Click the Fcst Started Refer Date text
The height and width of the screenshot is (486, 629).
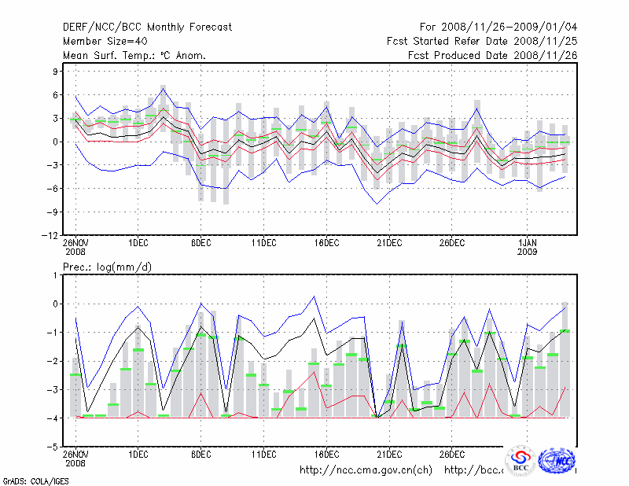482,42
